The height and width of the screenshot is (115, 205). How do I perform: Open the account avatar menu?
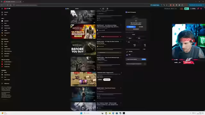coord(201,9)
